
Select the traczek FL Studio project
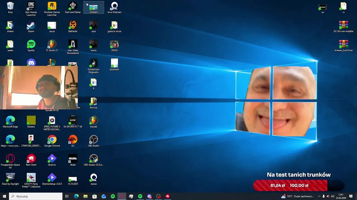point(93,122)
